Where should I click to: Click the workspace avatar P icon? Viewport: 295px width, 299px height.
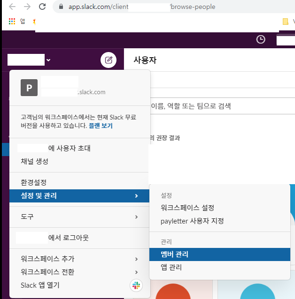[x=29, y=88]
